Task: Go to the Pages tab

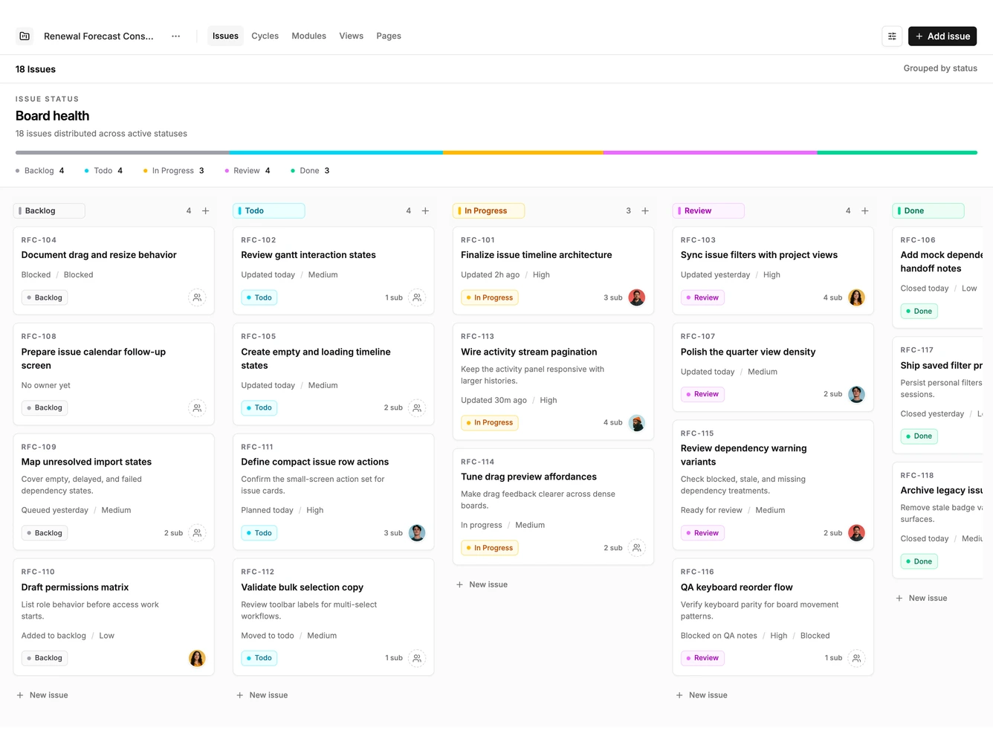Action: [389, 36]
